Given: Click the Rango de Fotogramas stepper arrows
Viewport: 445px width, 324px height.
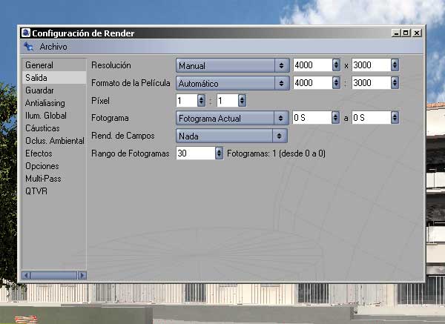Looking at the screenshot, I should pyautogui.click(x=219, y=153).
